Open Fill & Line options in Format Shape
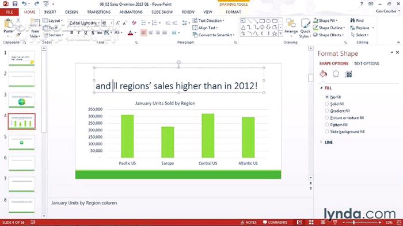 [x=324, y=74]
